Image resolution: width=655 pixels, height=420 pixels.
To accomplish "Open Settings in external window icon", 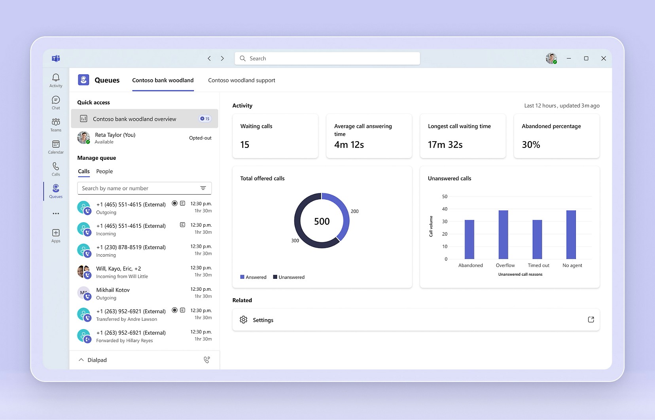I will (x=591, y=320).
